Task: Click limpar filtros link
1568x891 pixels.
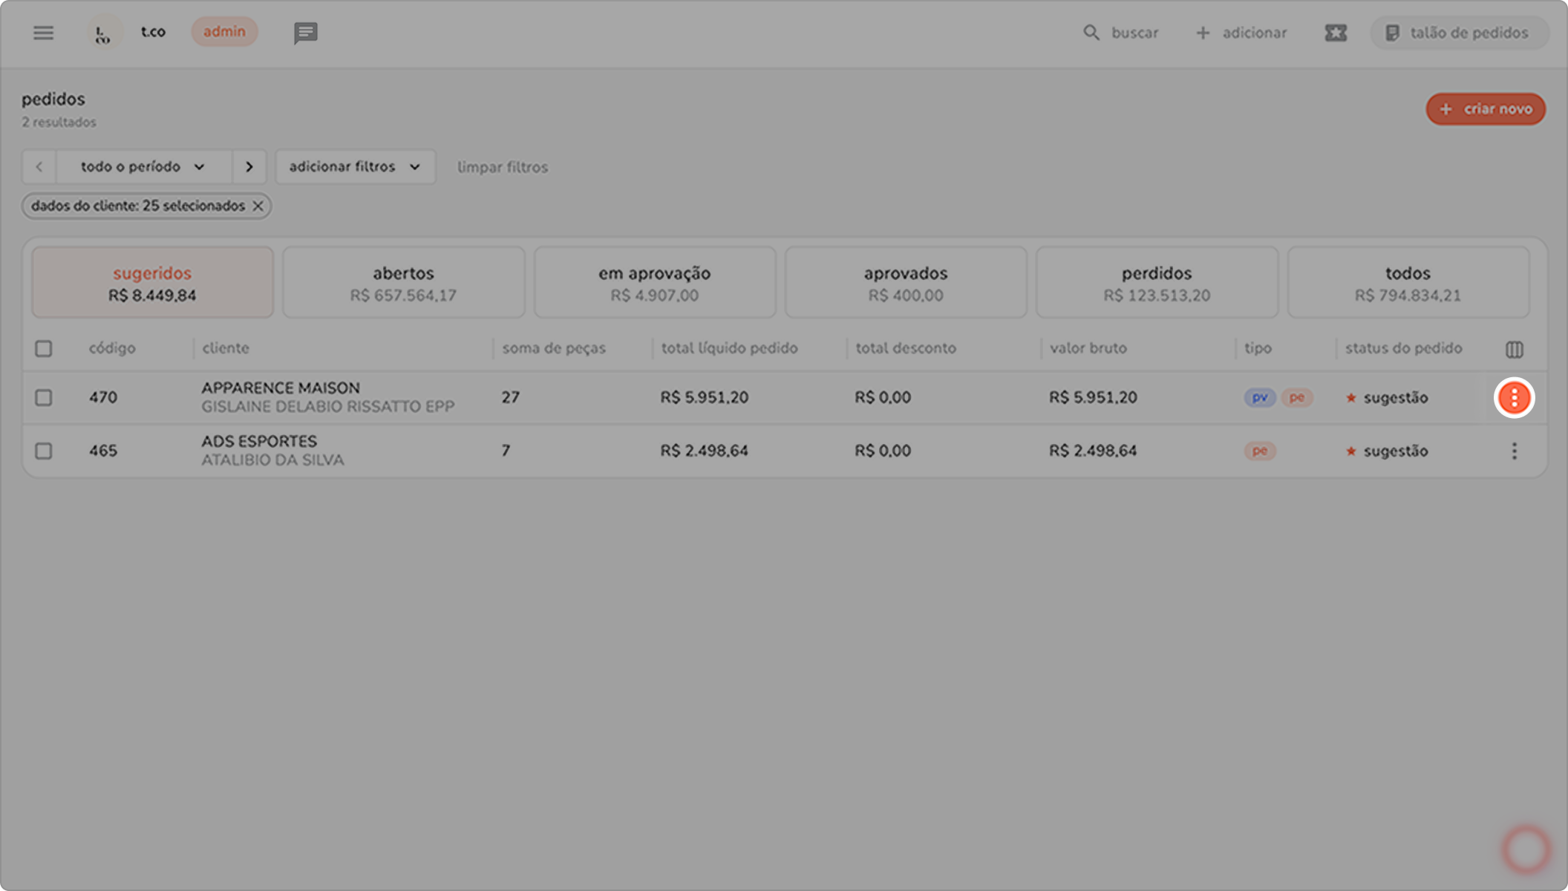Action: pyautogui.click(x=503, y=168)
